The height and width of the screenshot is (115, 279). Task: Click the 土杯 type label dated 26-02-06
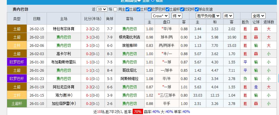click(17, 45)
